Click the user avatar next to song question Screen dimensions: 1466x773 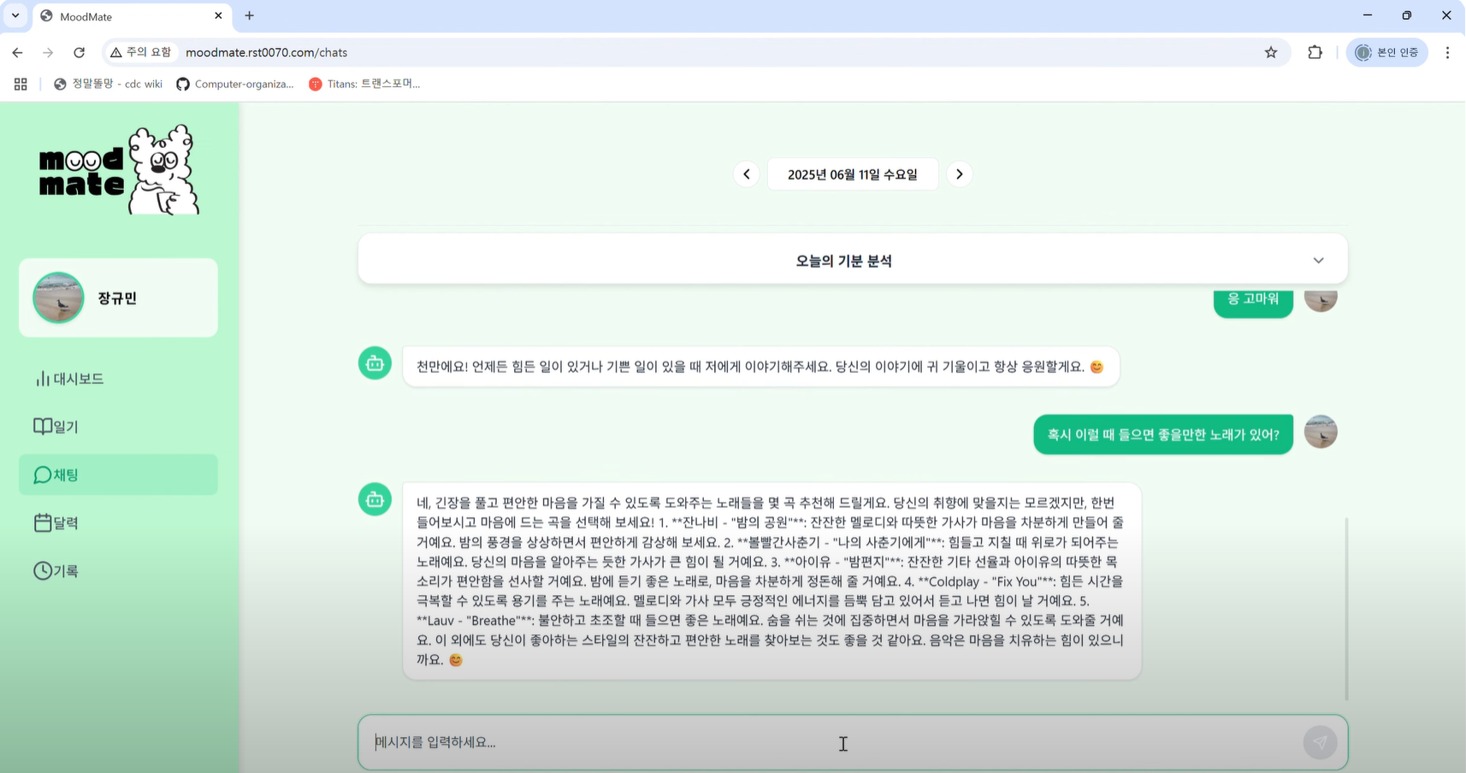click(x=1320, y=433)
